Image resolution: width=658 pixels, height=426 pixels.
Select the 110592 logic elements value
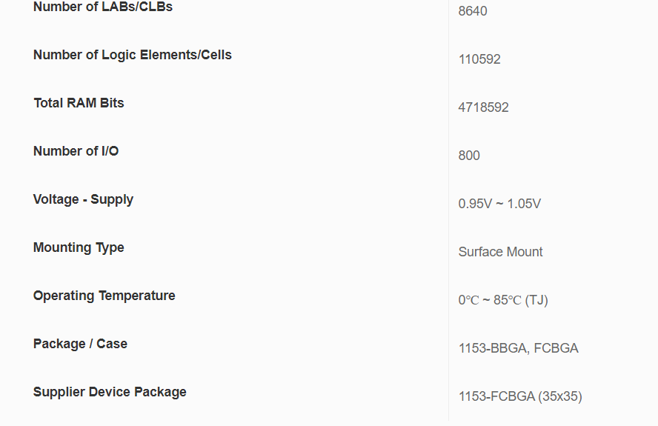coord(479,59)
